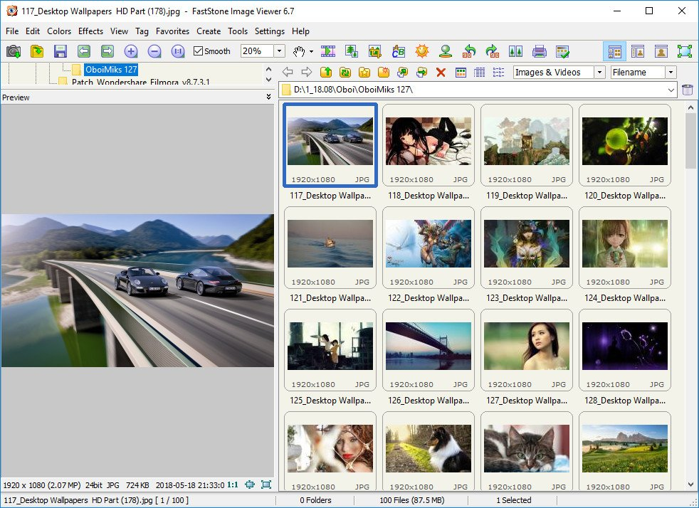This screenshot has height=508, width=699.
Task: Open the screen capture tool
Action: coord(11,51)
